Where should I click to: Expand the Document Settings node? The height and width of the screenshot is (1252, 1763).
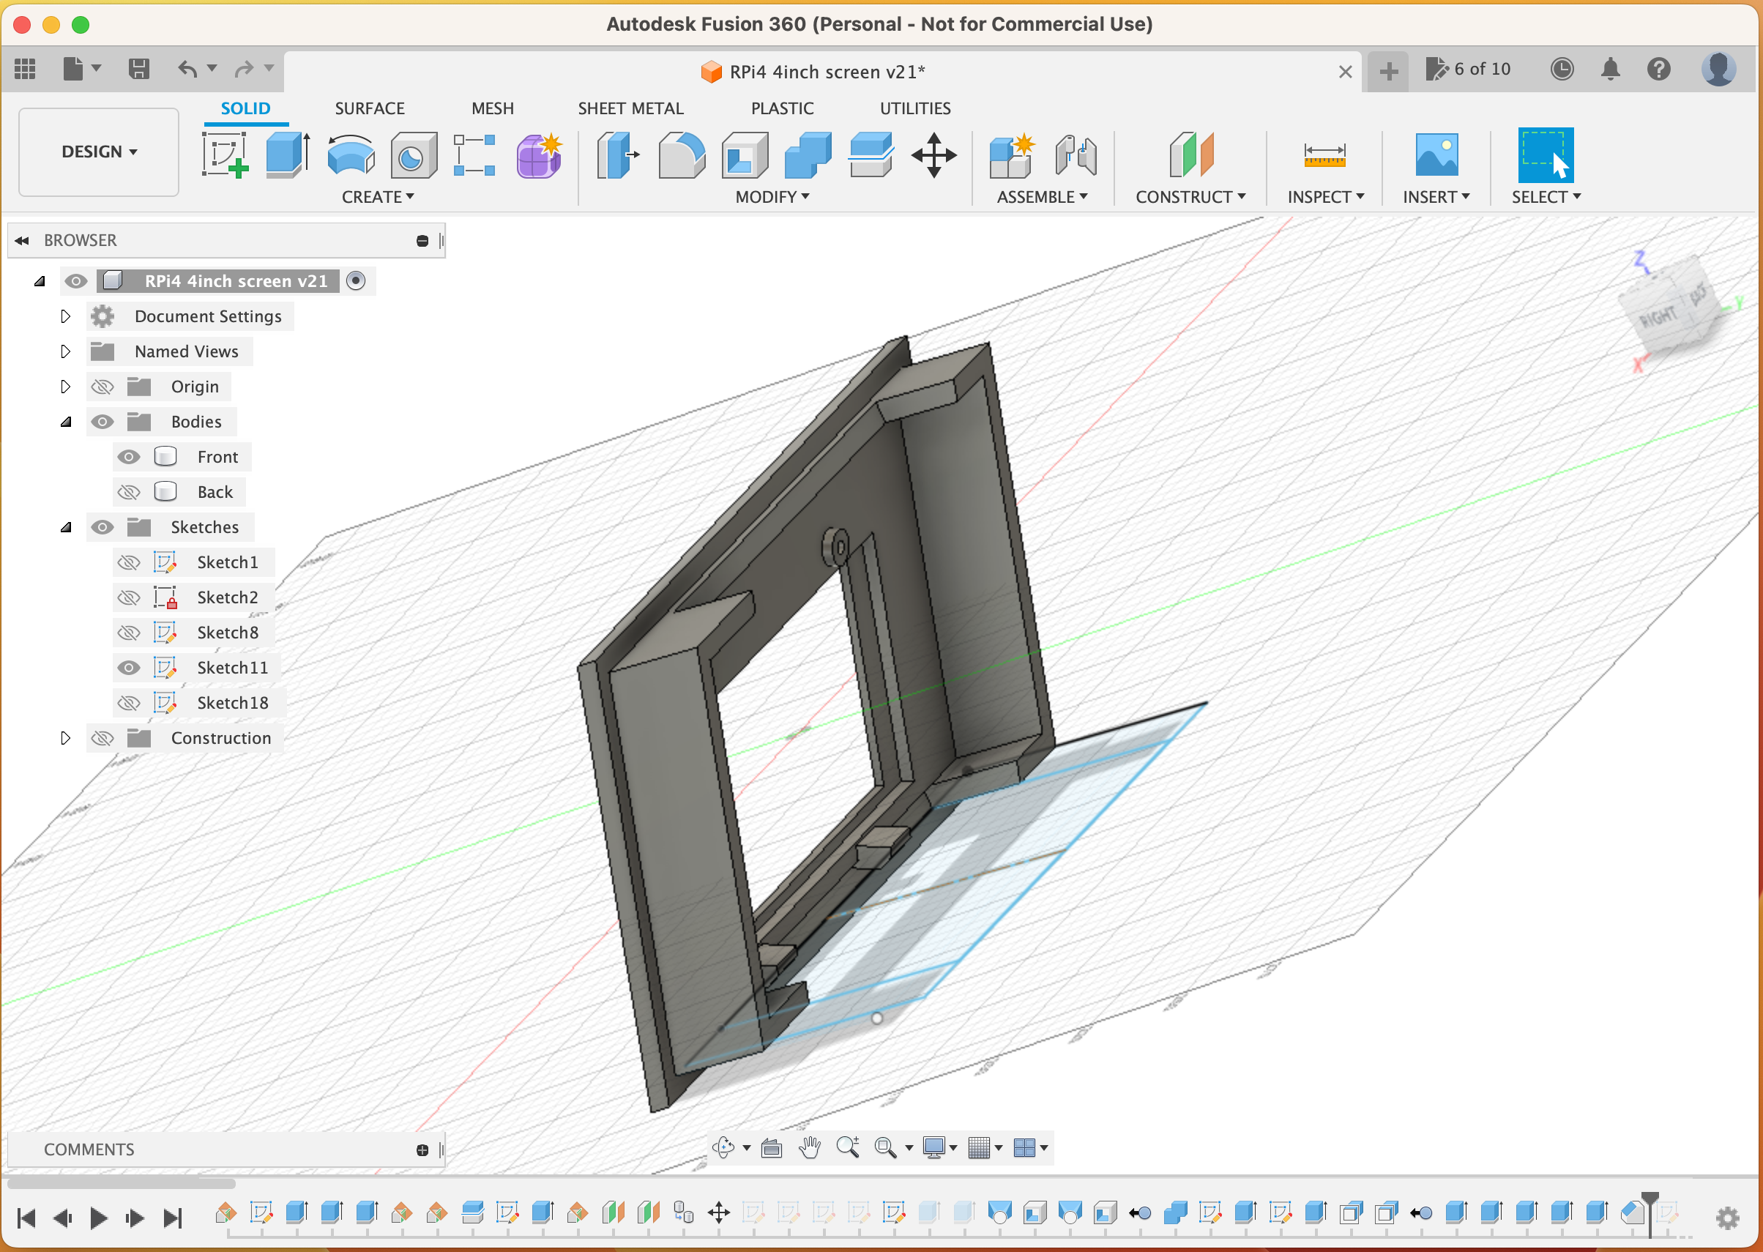(65, 314)
